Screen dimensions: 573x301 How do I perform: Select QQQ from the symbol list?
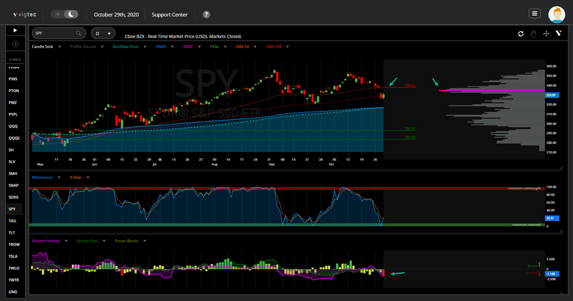(x=13, y=126)
